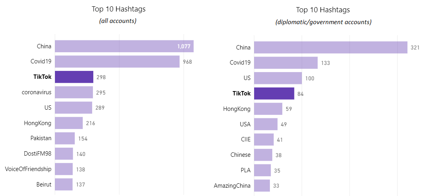Click the CIIE hashtag bar

(264, 140)
